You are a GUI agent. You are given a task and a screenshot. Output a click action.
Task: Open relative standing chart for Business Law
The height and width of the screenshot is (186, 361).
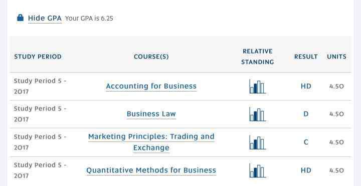point(257,114)
